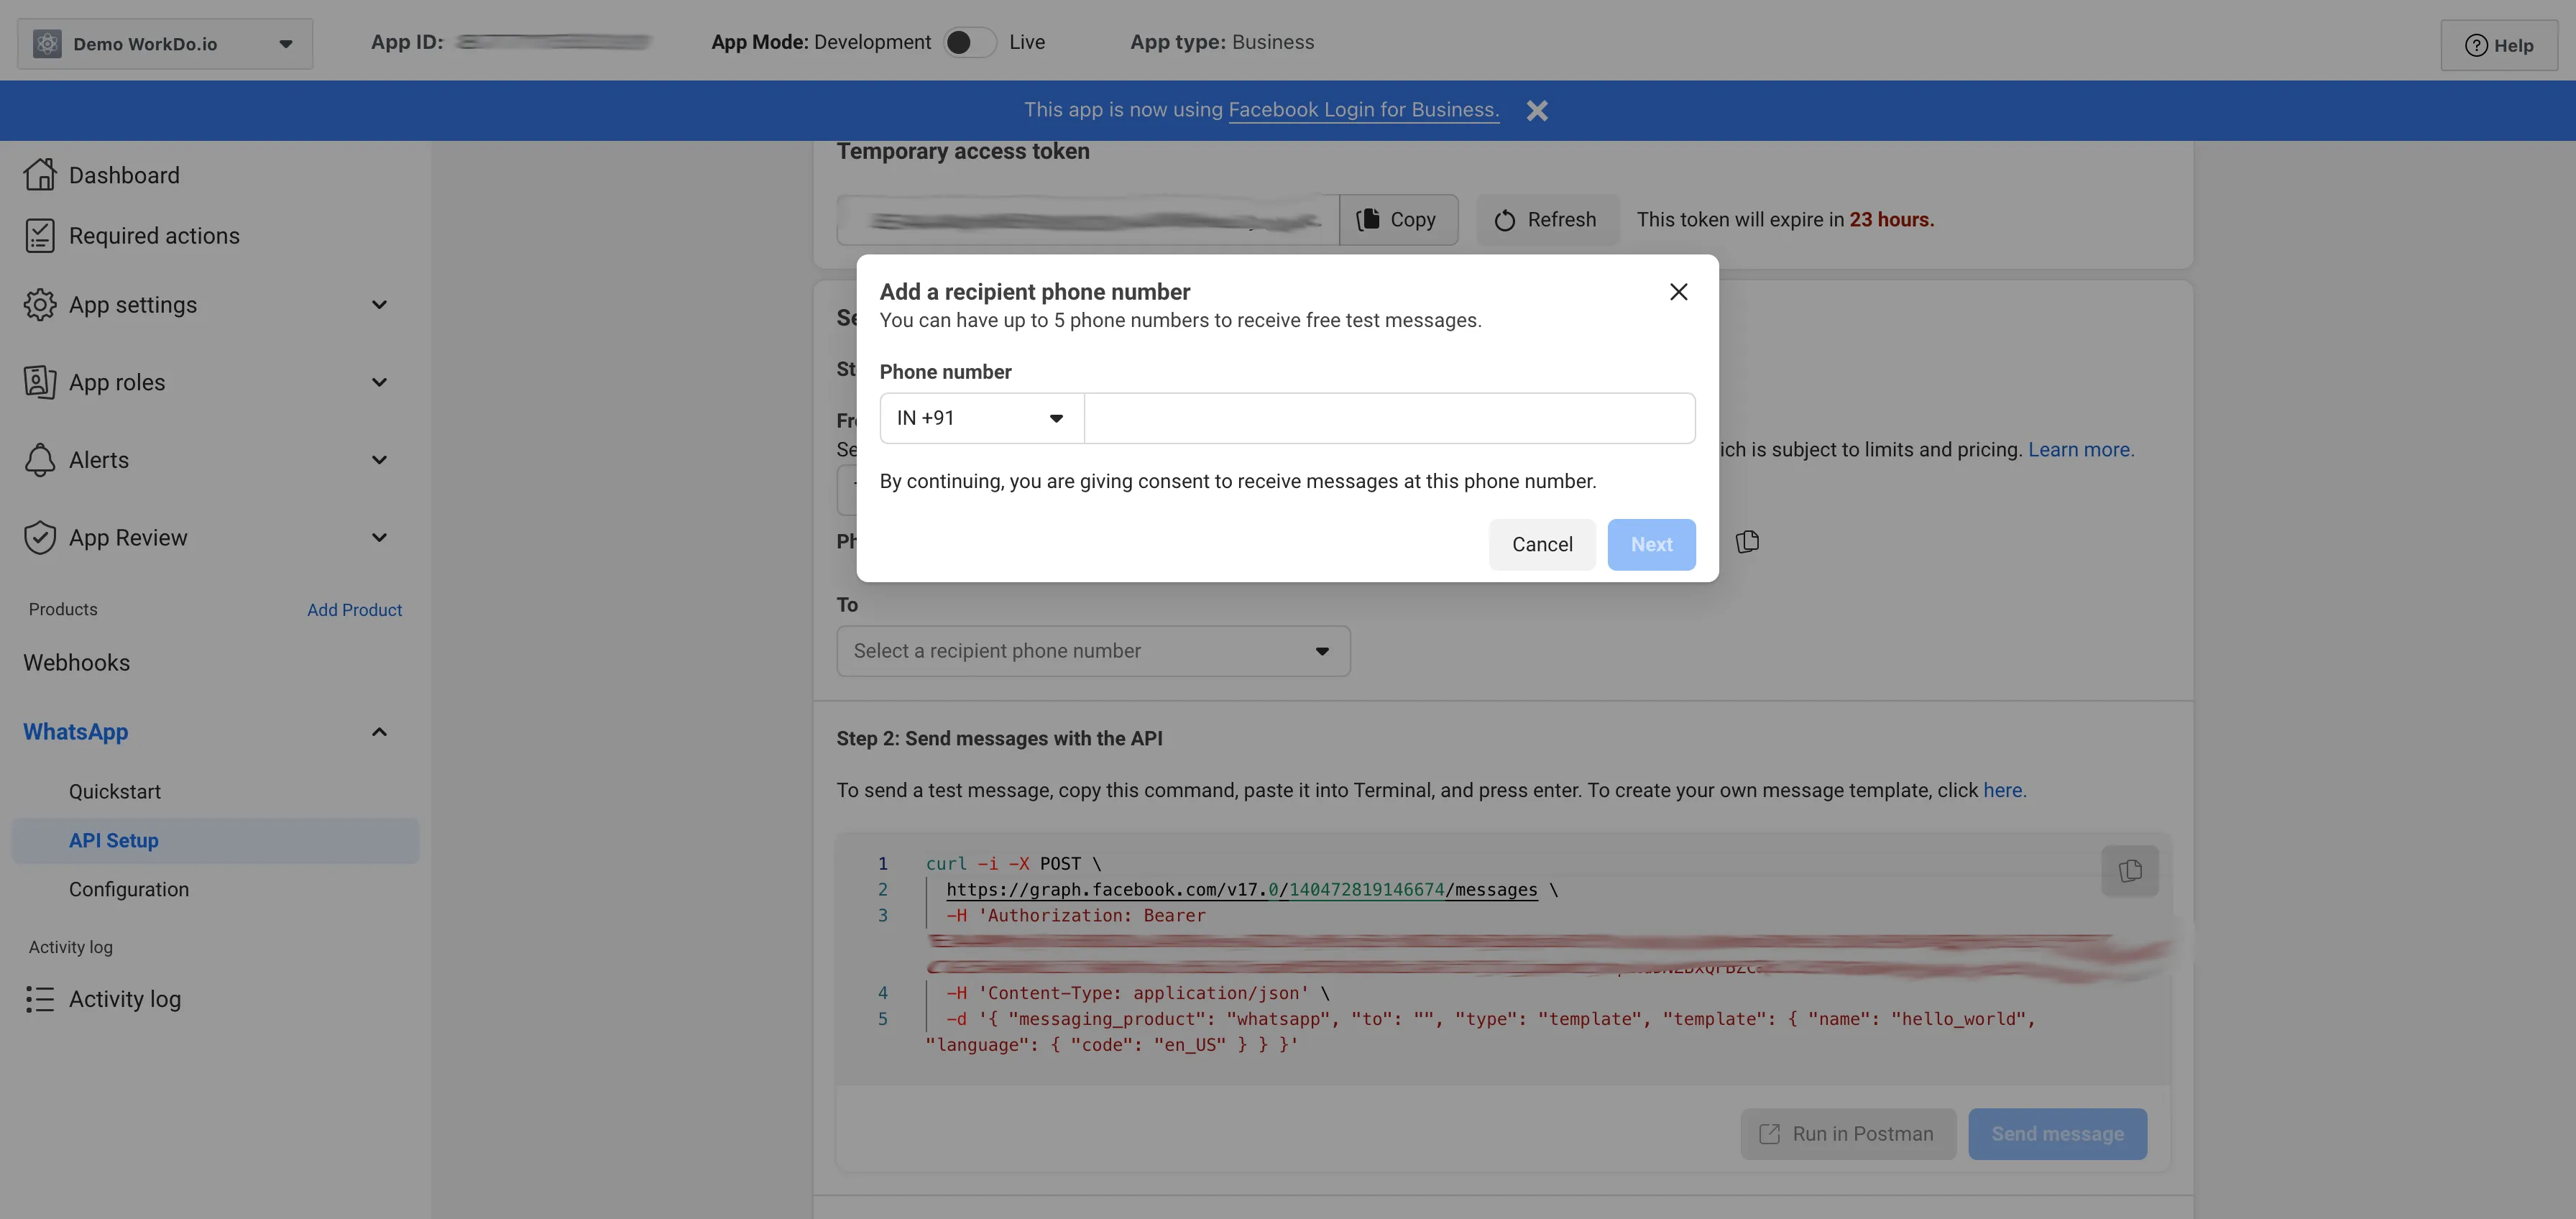Follow the Facebook Login for Business link
The height and width of the screenshot is (1219, 2576).
pos(1363,110)
